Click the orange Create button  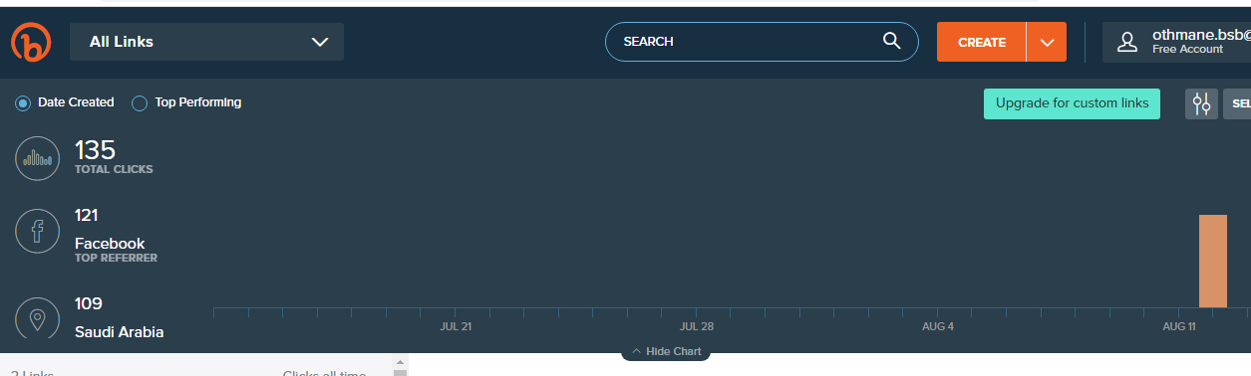(982, 42)
